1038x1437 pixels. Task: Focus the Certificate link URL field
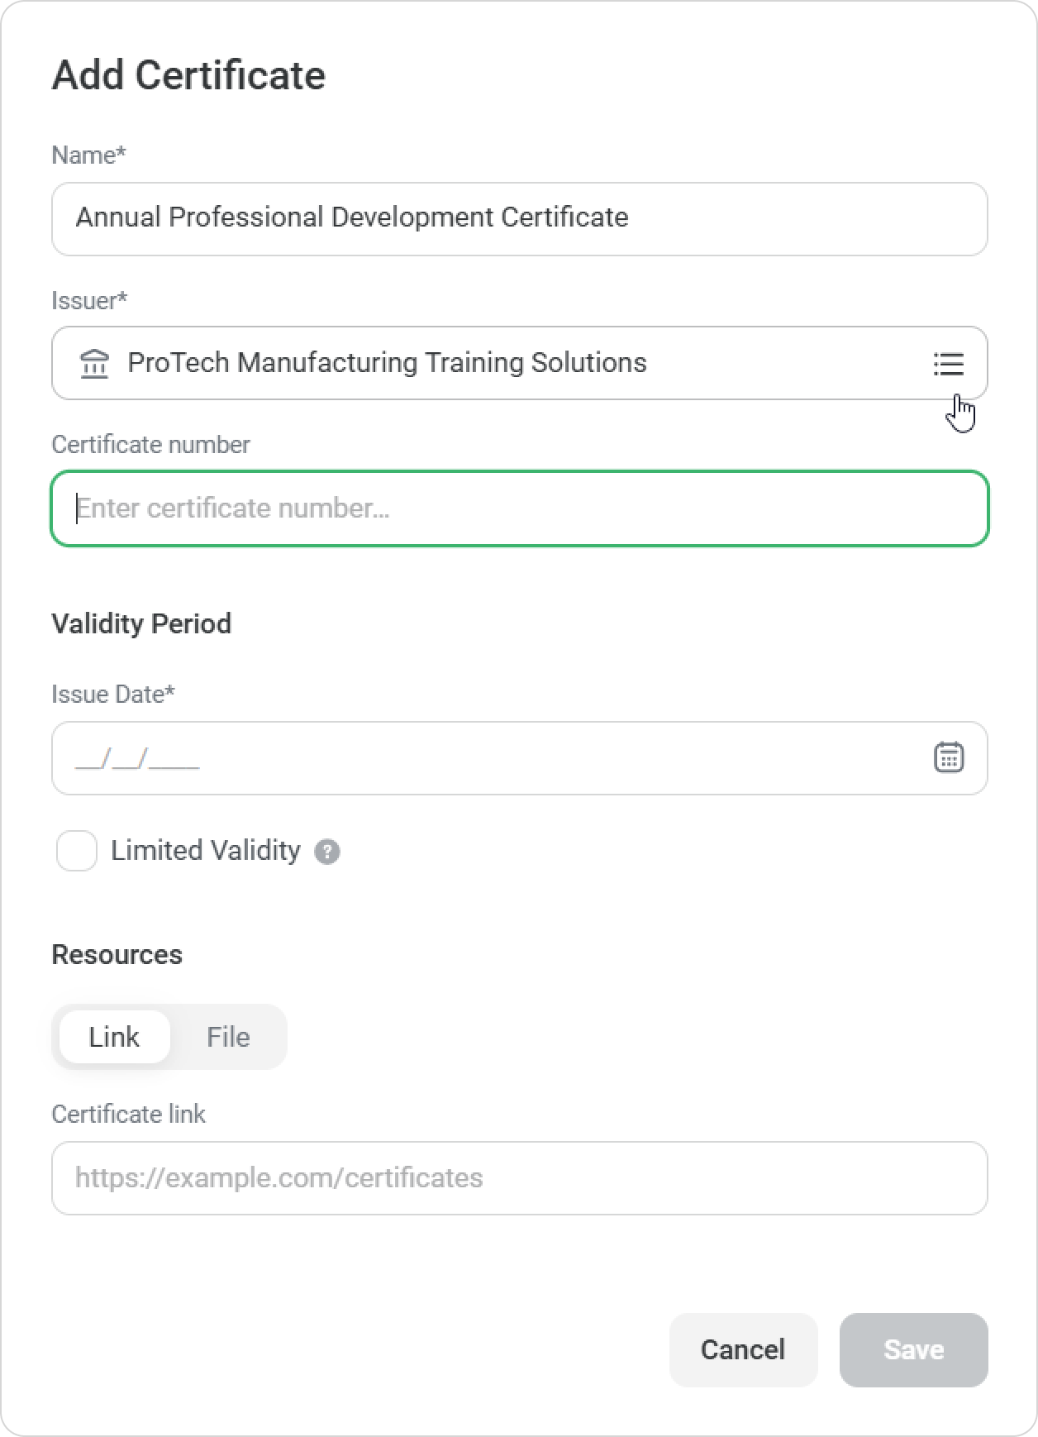click(519, 1178)
